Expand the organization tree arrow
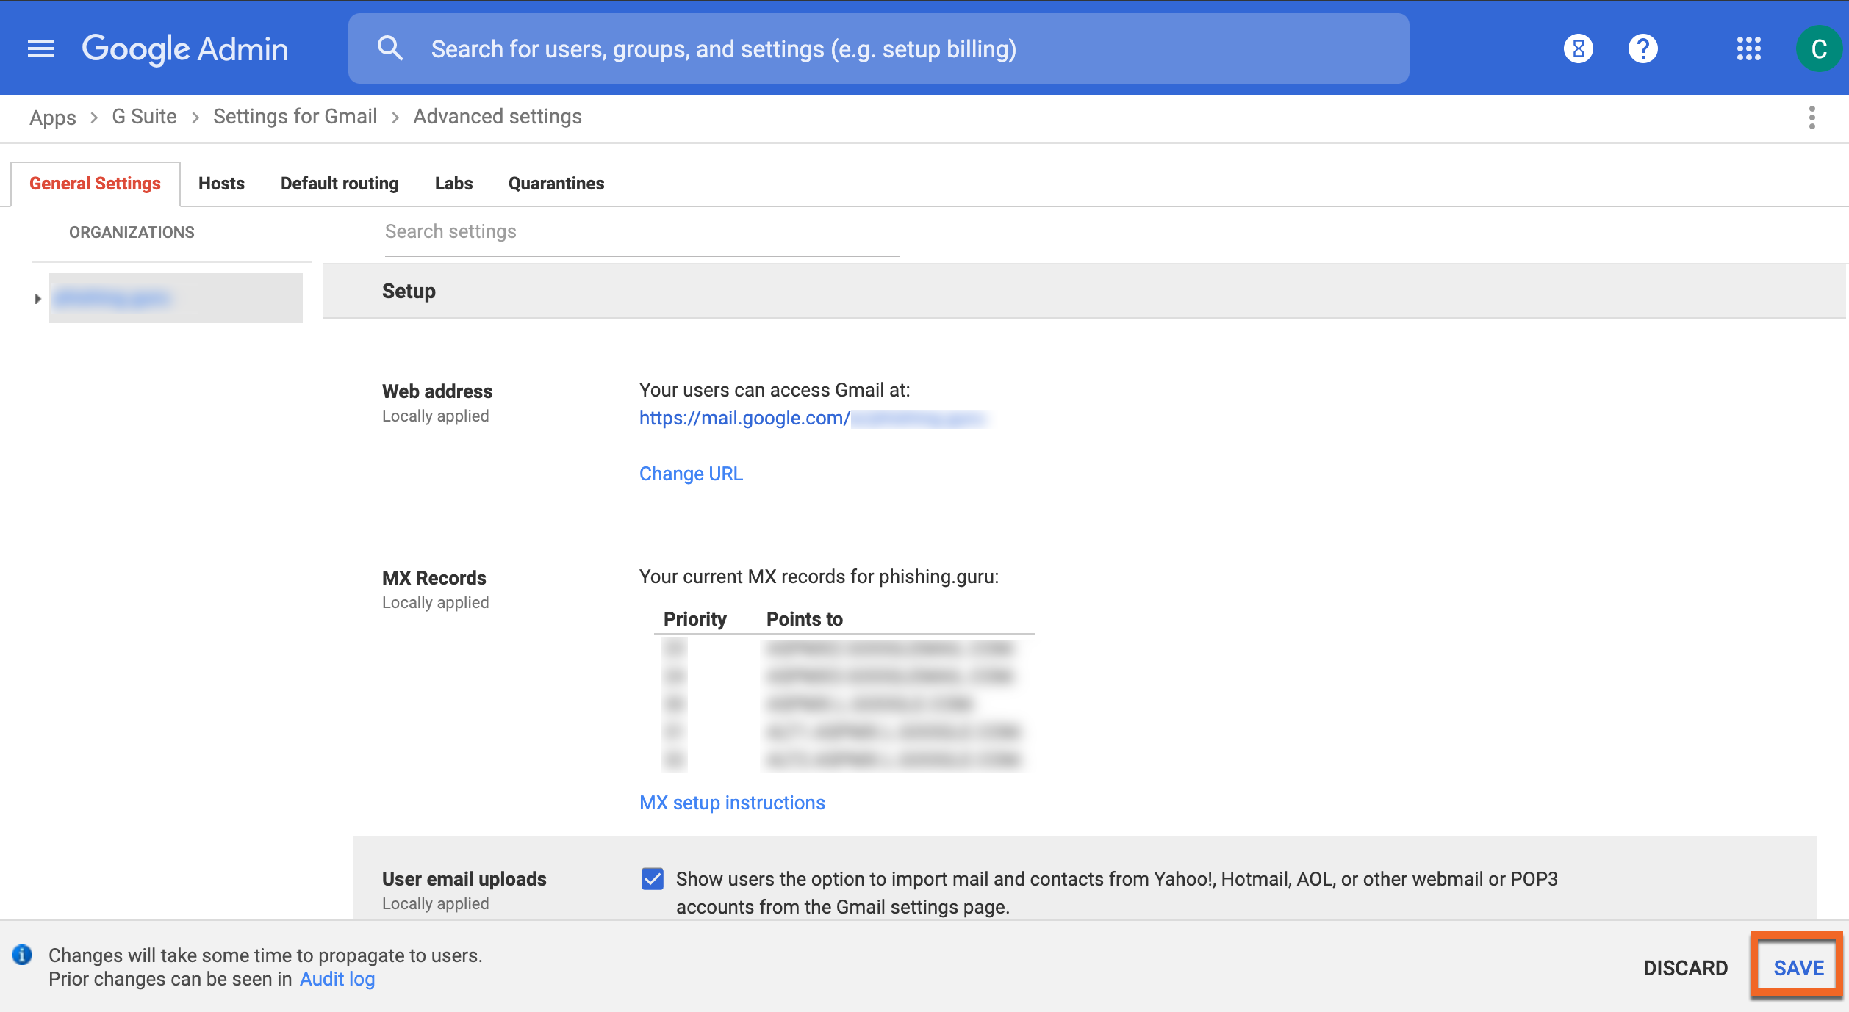Image resolution: width=1849 pixels, height=1012 pixels. click(37, 299)
